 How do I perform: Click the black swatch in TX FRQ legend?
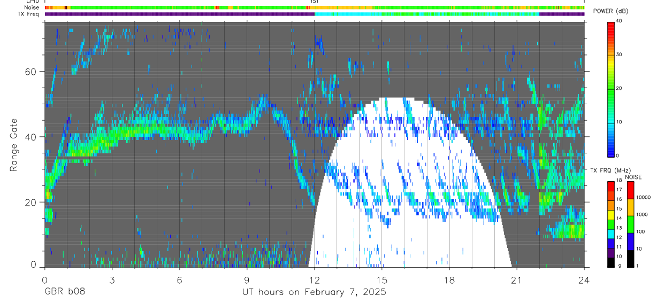(610, 262)
